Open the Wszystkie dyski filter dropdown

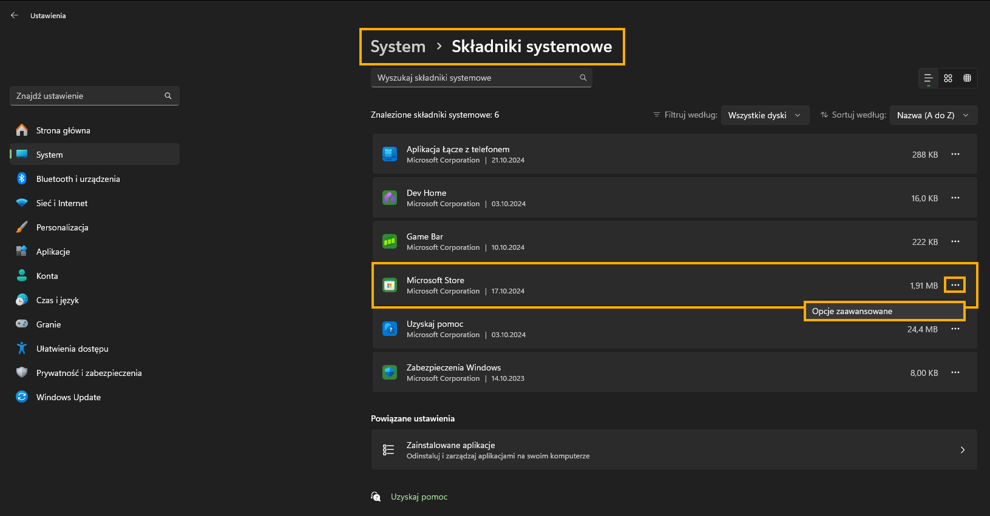765,115
